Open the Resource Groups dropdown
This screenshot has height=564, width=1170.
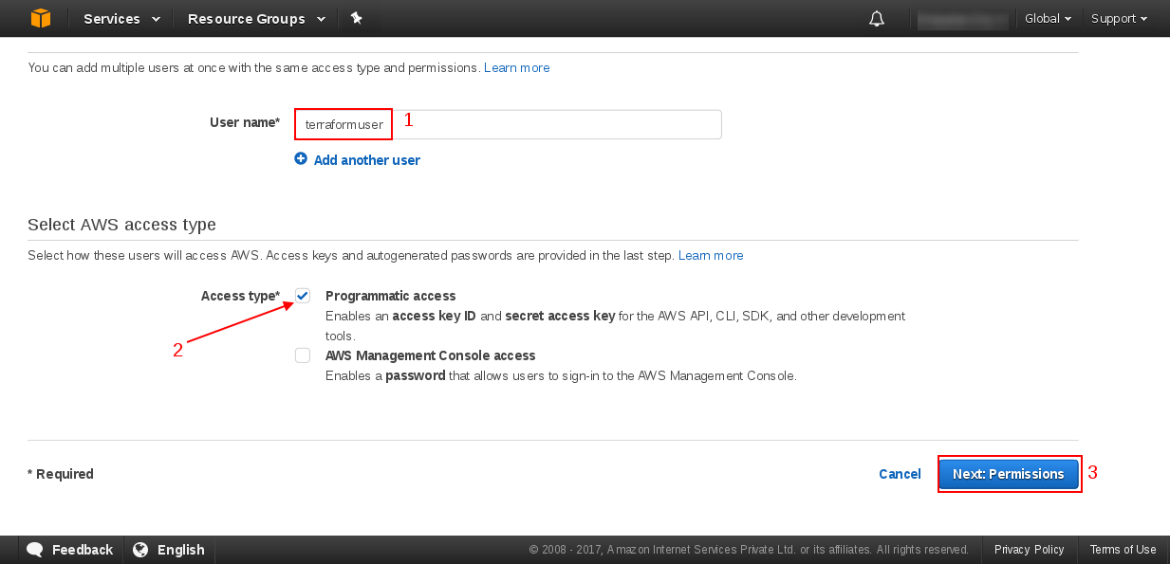pyautogui.click(x=256, y=19)
